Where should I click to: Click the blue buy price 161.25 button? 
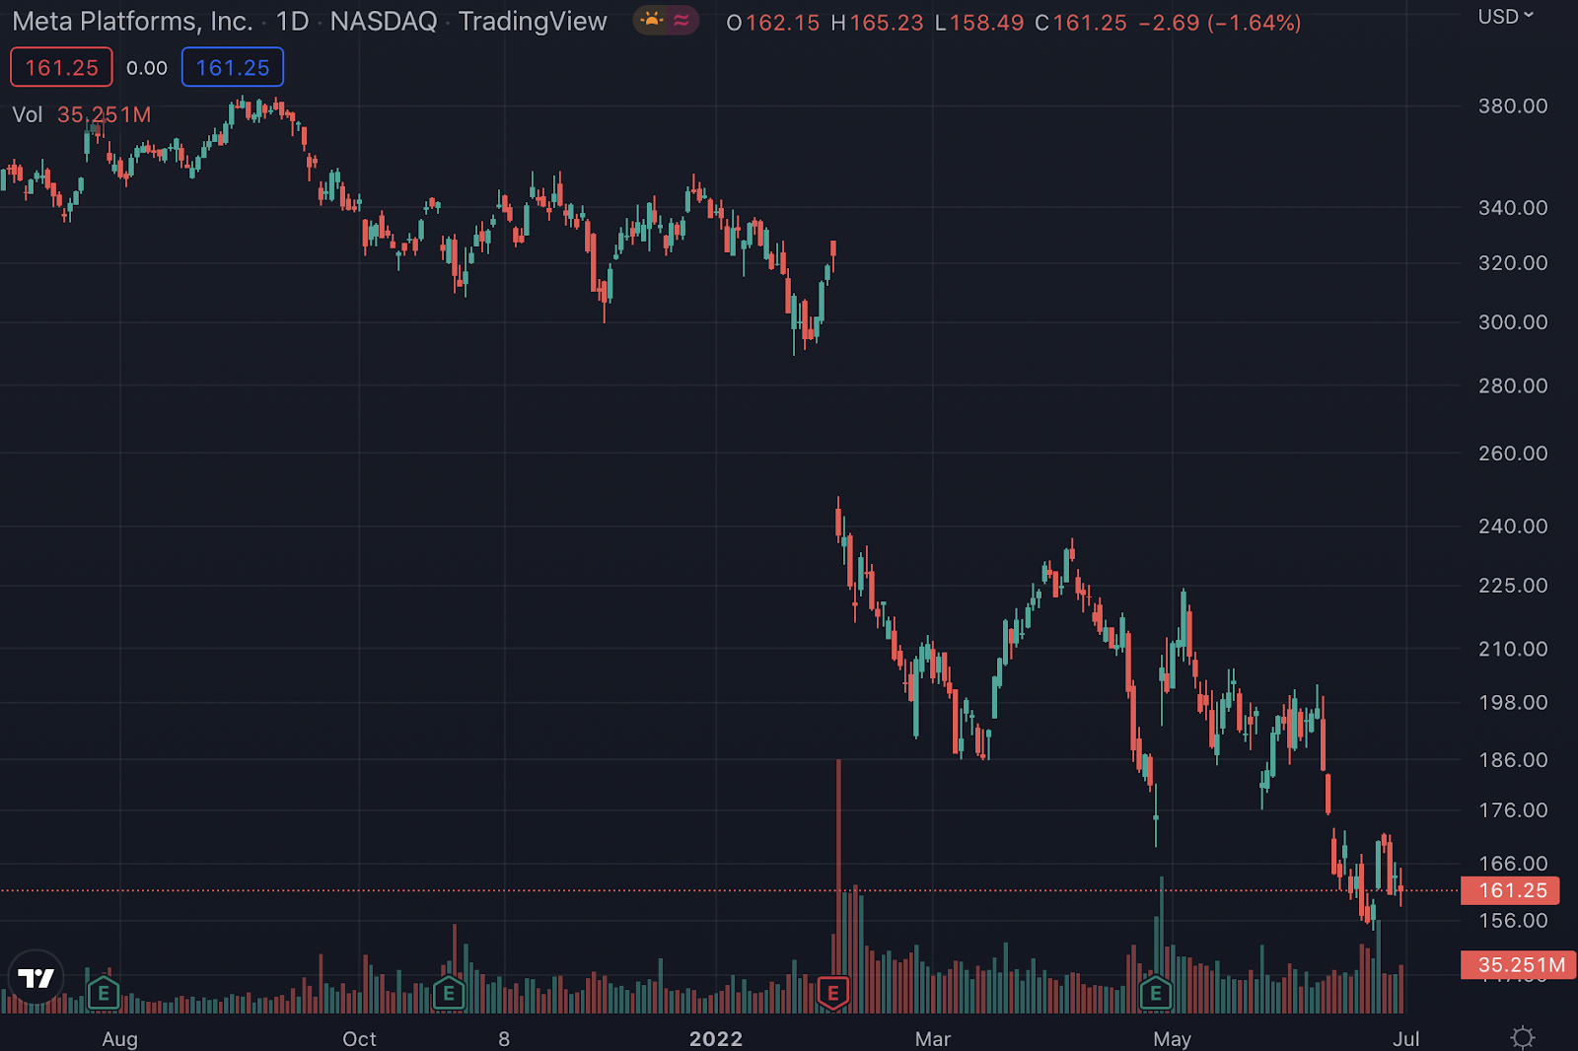233,68
